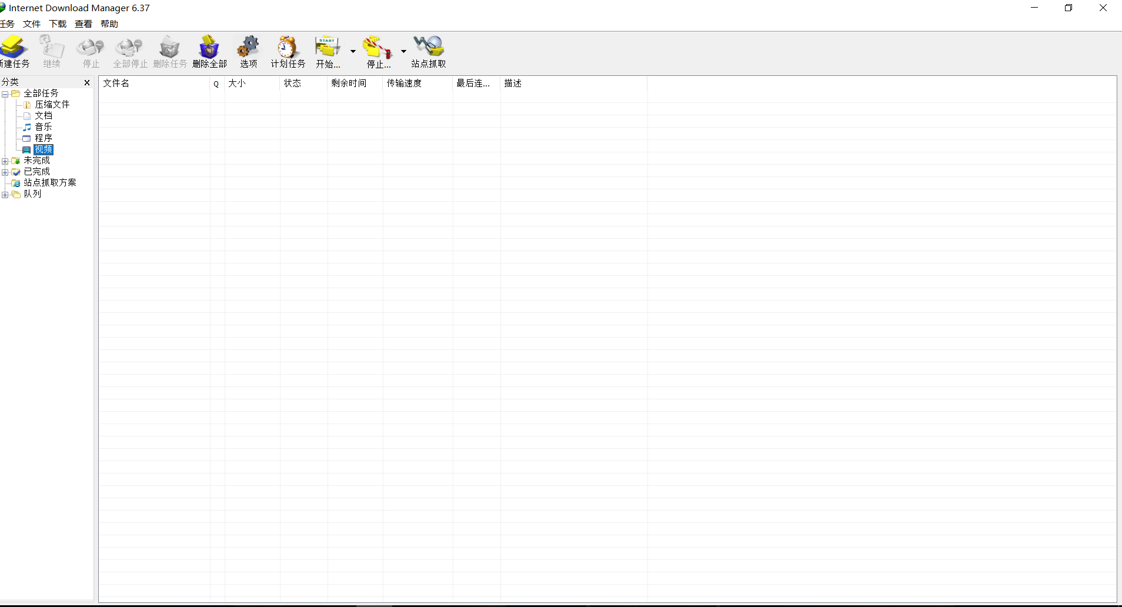Viewport: 1122px width, 607px height.
Task: Open the 帮助 menu
Action: click(109, 24)
